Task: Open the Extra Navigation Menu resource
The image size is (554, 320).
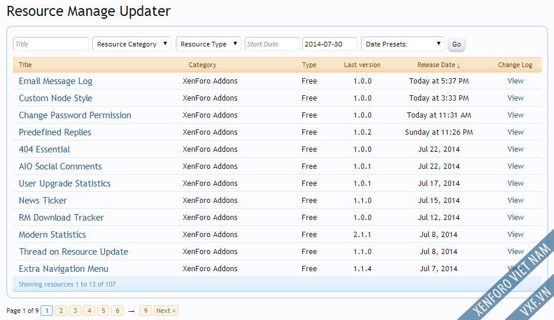Action: tap(64, 269)
